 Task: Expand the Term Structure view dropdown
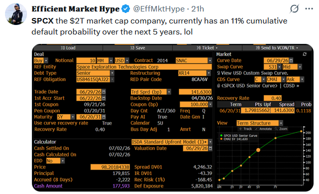click(x=281, y=123)
